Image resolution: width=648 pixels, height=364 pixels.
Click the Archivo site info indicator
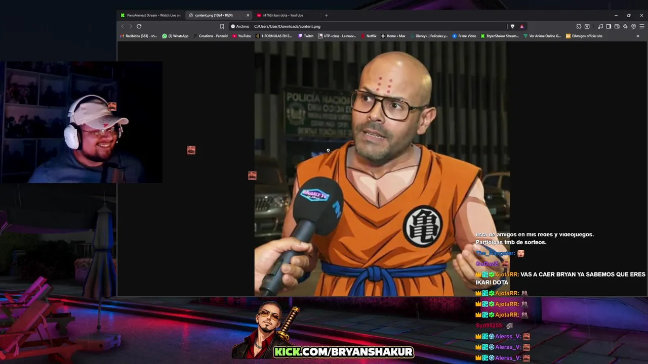[240, 26]
